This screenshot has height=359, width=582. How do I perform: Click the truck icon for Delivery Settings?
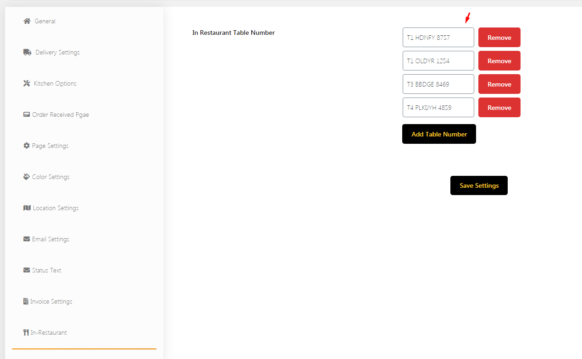(28, 52)
